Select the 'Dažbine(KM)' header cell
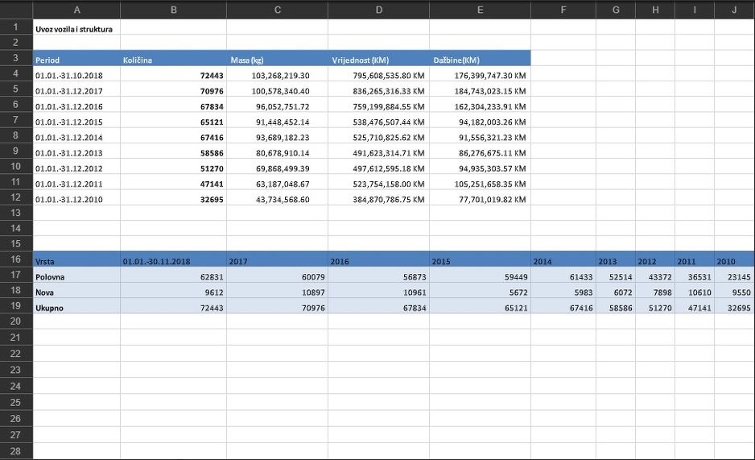 [x=480, y=60]
